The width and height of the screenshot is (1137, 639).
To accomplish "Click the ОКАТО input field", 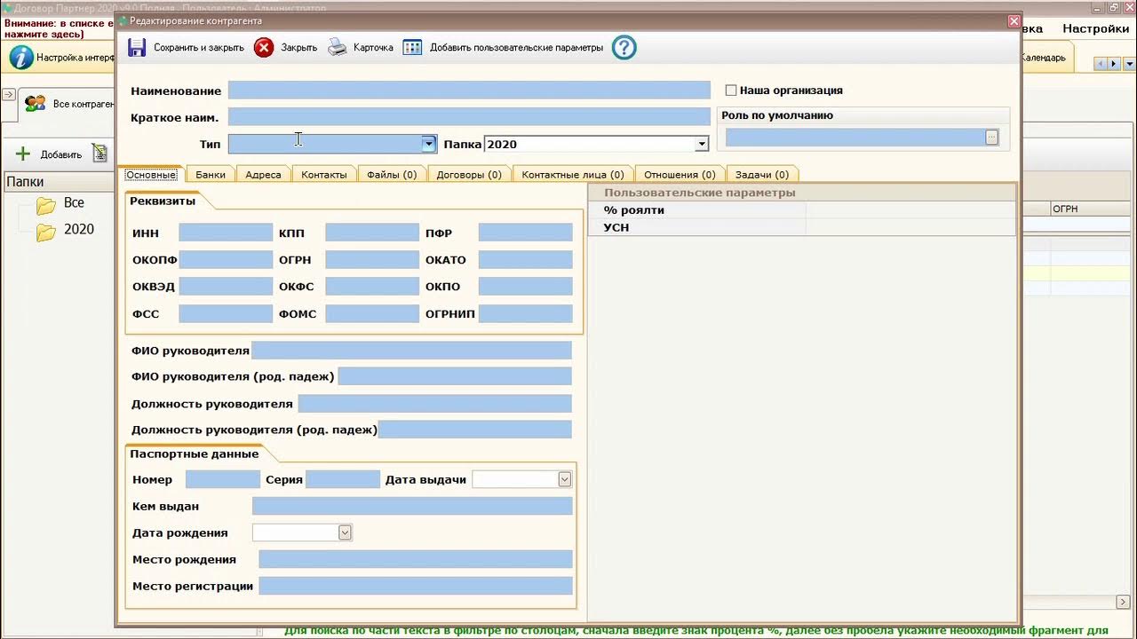I will click(525, 260).
